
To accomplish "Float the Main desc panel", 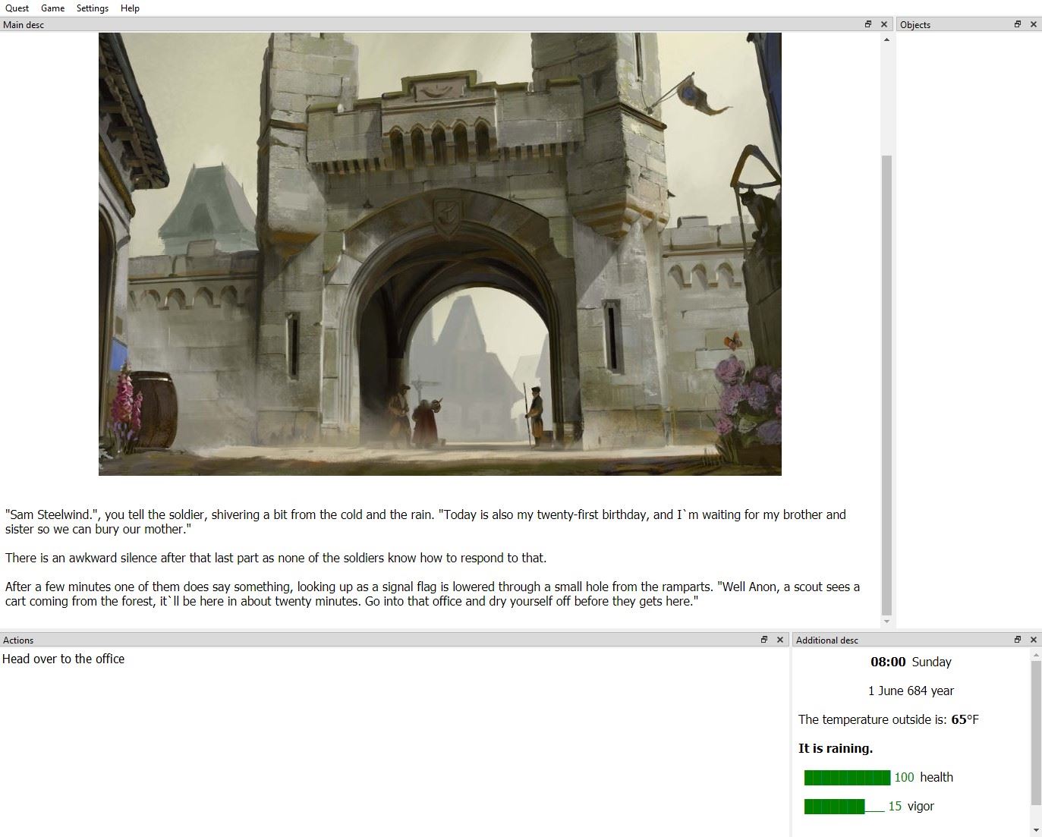I will pos(868,24).
